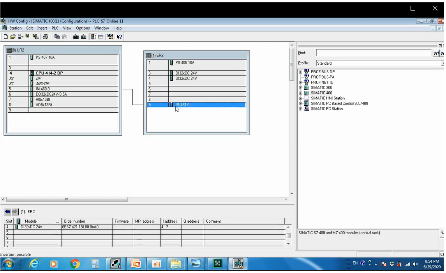
Task: Select PROFIBUS-PA in catalog tree
Action: 323,77
